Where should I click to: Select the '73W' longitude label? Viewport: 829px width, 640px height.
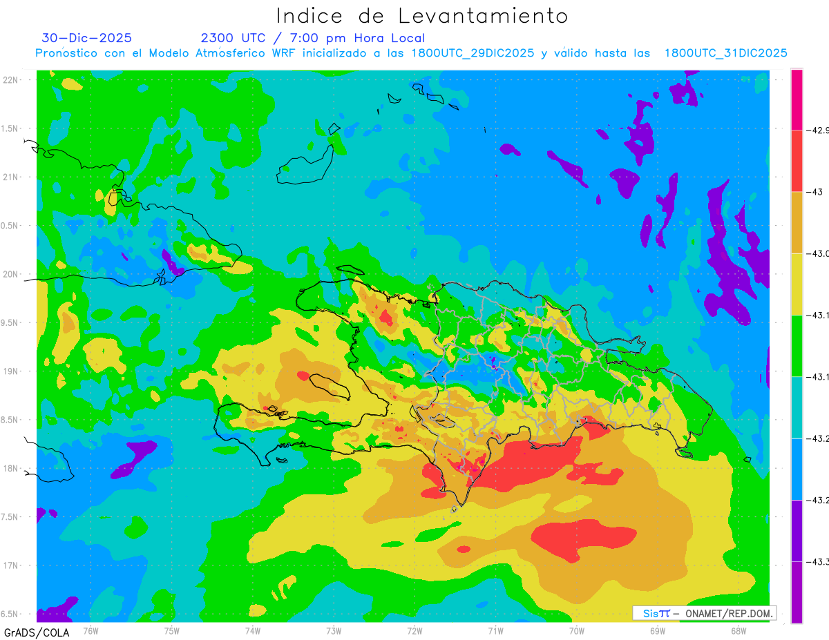(334, 630)
